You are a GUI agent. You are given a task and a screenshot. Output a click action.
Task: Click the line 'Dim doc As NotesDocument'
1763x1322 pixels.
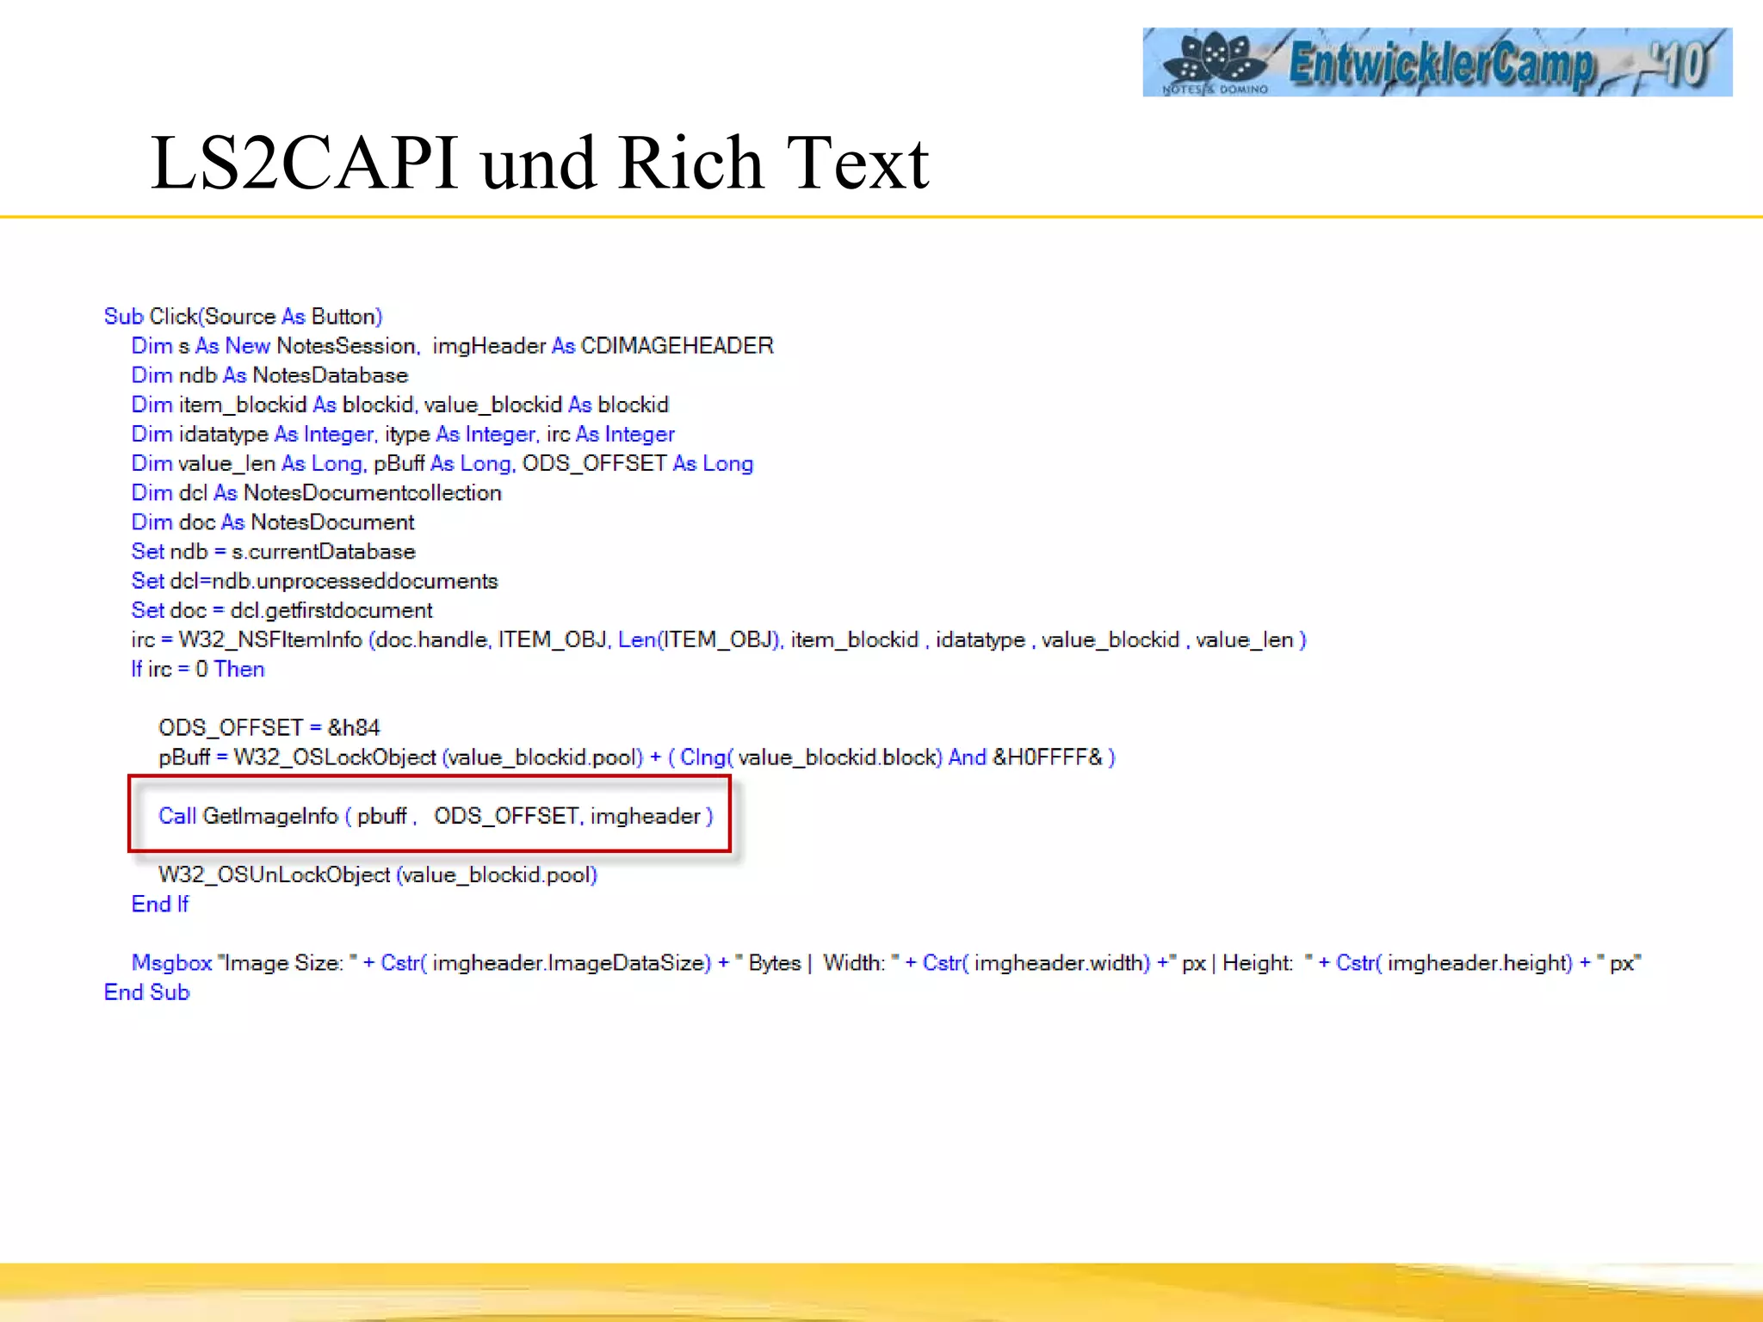(273, 522)
